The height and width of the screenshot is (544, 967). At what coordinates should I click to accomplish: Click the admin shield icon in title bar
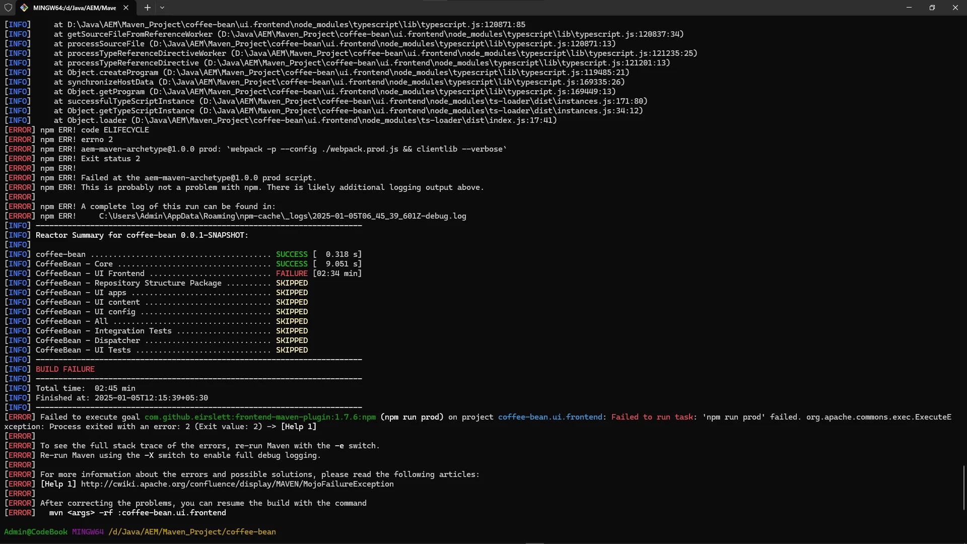(x=8, y=8)
